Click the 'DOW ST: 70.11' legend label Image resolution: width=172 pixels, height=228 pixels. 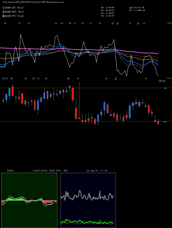point(14,8)
